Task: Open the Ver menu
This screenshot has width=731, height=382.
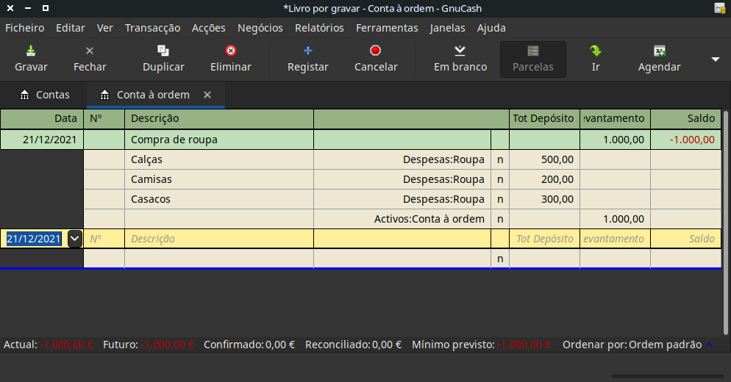Action: point(105,28)
